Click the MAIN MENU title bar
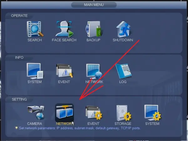Viewport: 188px width, 141px height. [x=94, y=5]
